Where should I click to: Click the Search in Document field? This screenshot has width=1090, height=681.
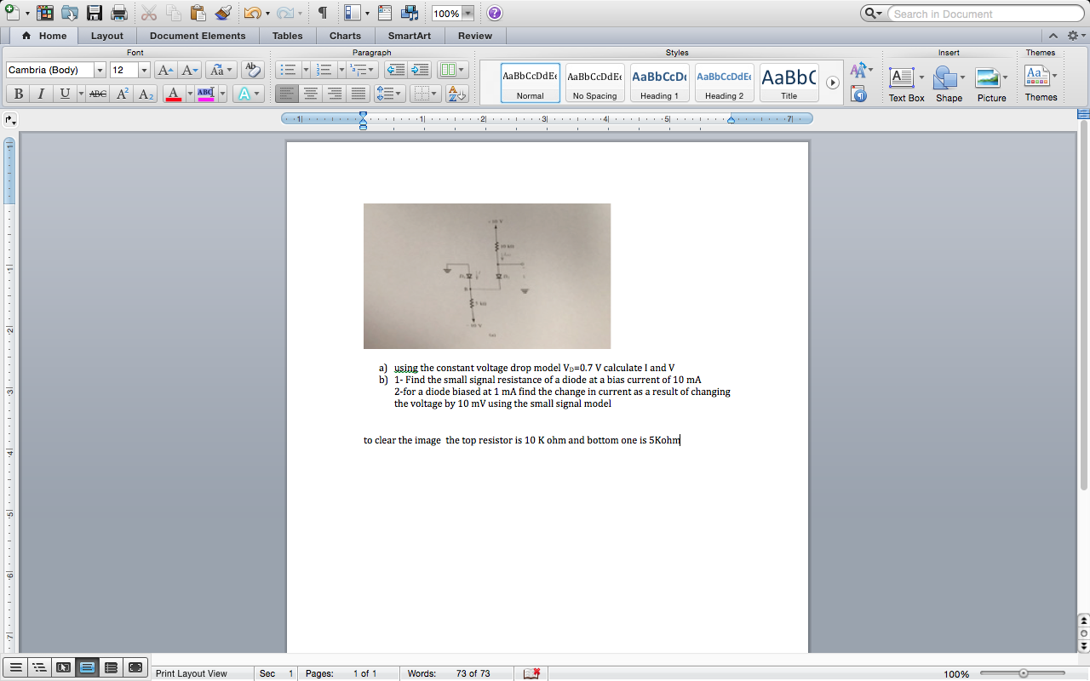(x=979, y=14)
